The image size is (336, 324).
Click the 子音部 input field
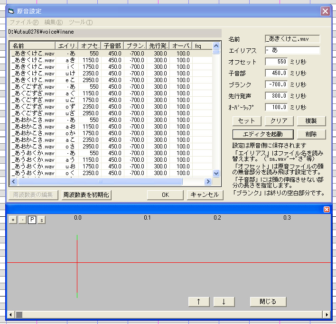point(276,73)
